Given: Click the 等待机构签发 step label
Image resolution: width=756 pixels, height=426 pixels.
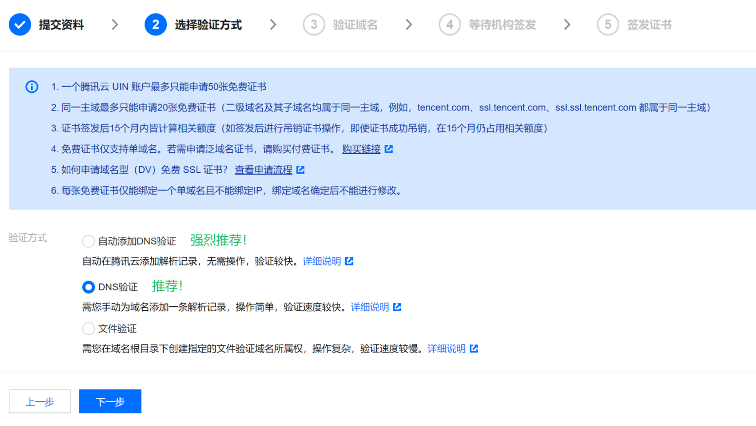Looking at the screenshot, I should point(502,25).
